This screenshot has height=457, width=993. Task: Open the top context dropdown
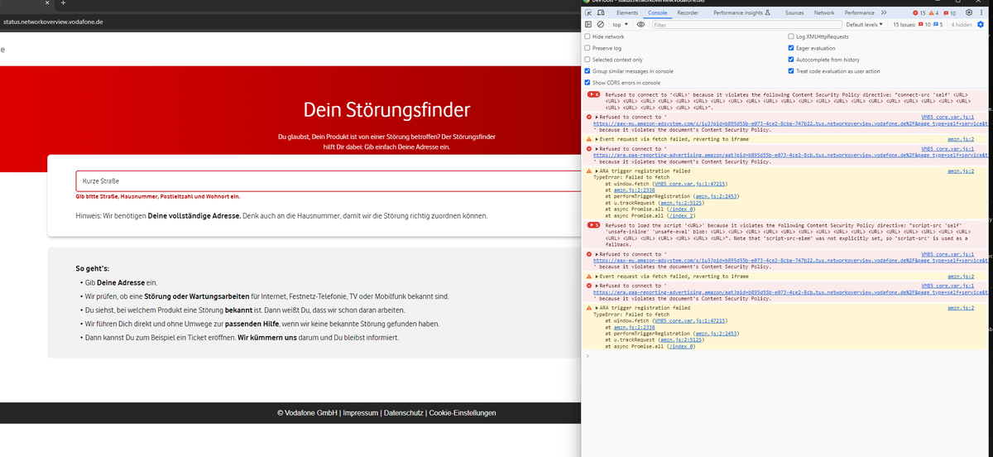point(620,25)
